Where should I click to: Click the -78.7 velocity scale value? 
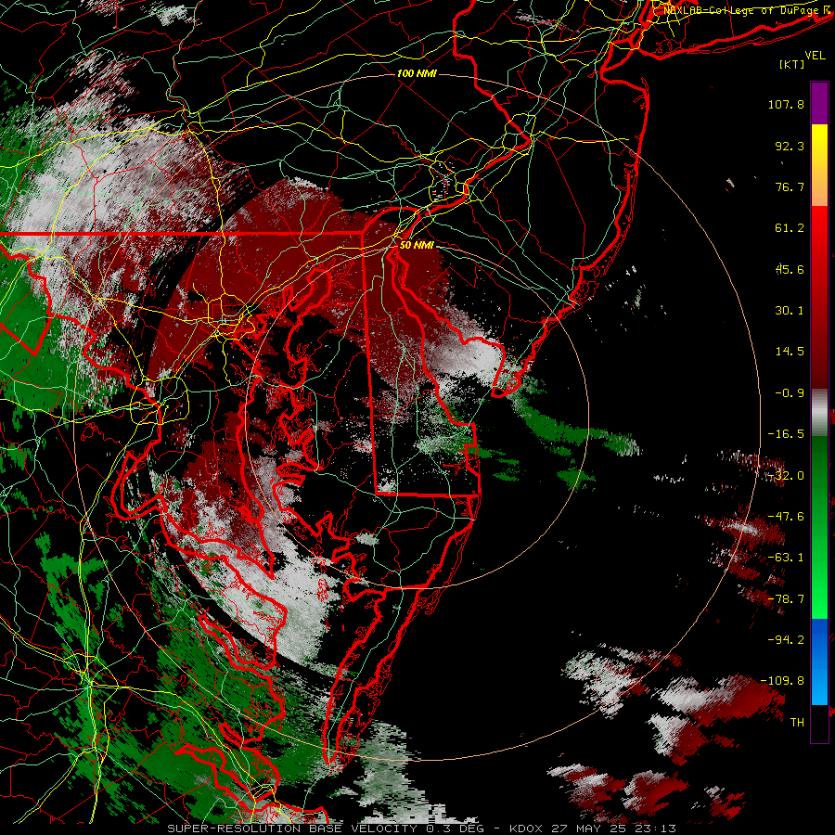pos(786,599)
